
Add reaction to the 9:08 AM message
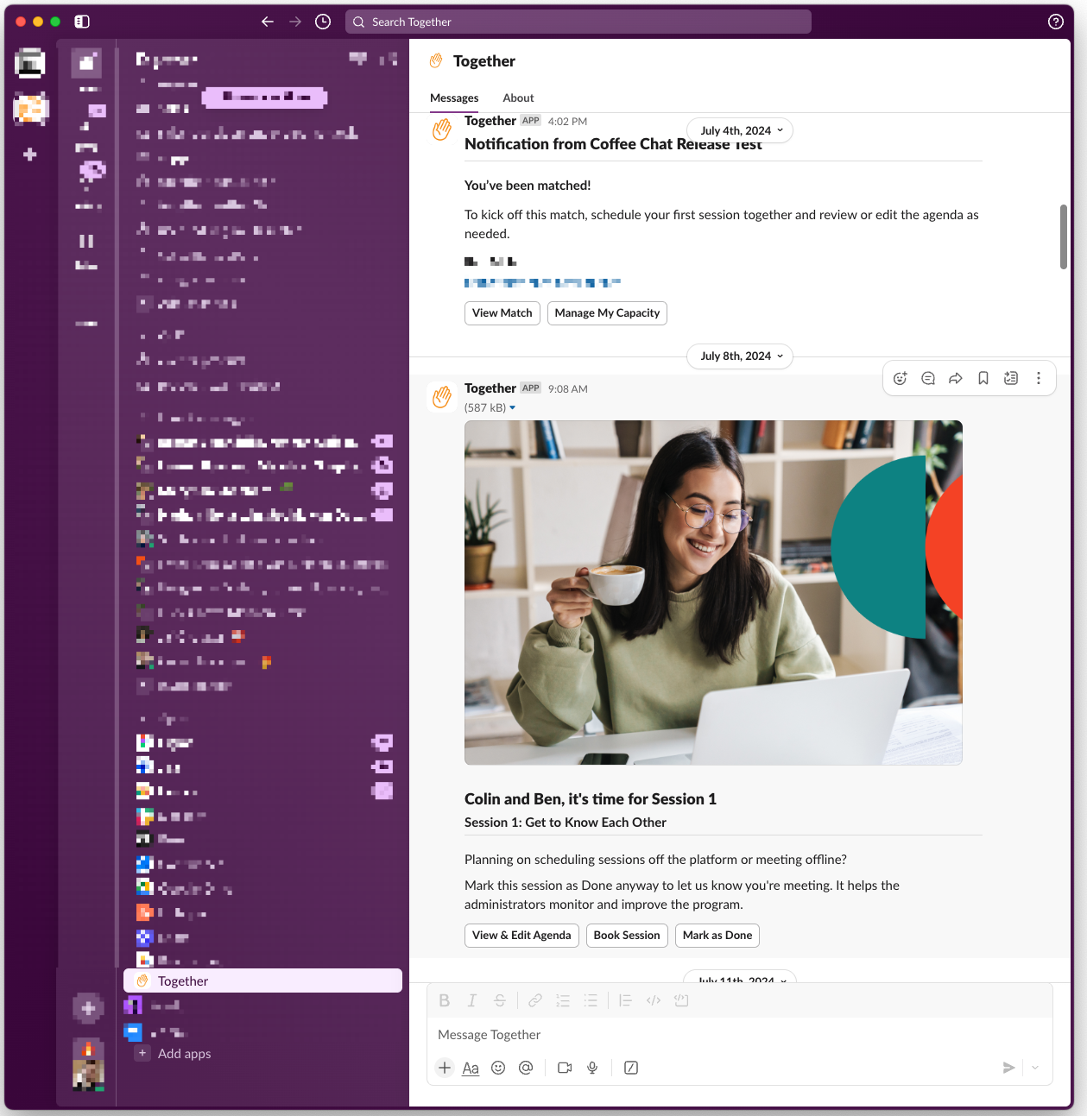[x=900, y=378]
